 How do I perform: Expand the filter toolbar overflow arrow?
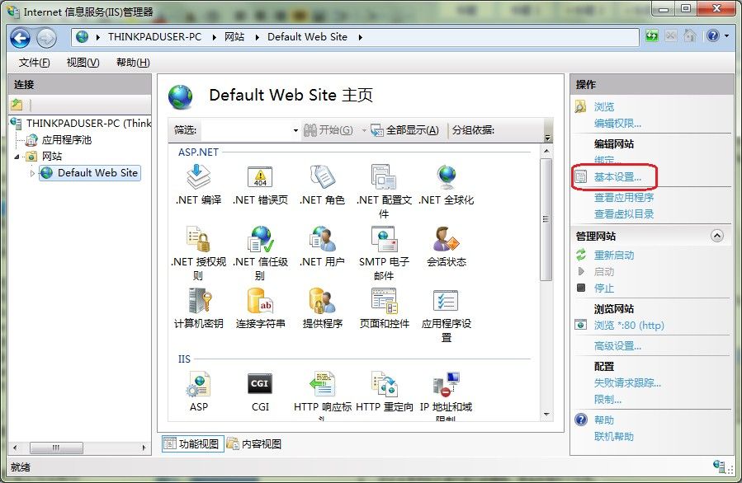tap(547, 138)
